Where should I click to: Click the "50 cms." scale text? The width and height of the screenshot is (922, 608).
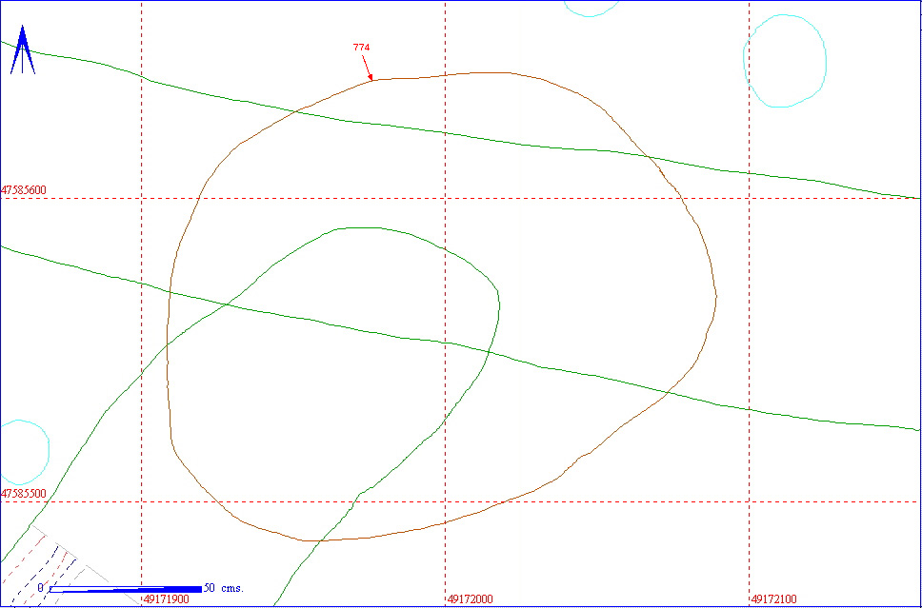[x=224, y=588]
